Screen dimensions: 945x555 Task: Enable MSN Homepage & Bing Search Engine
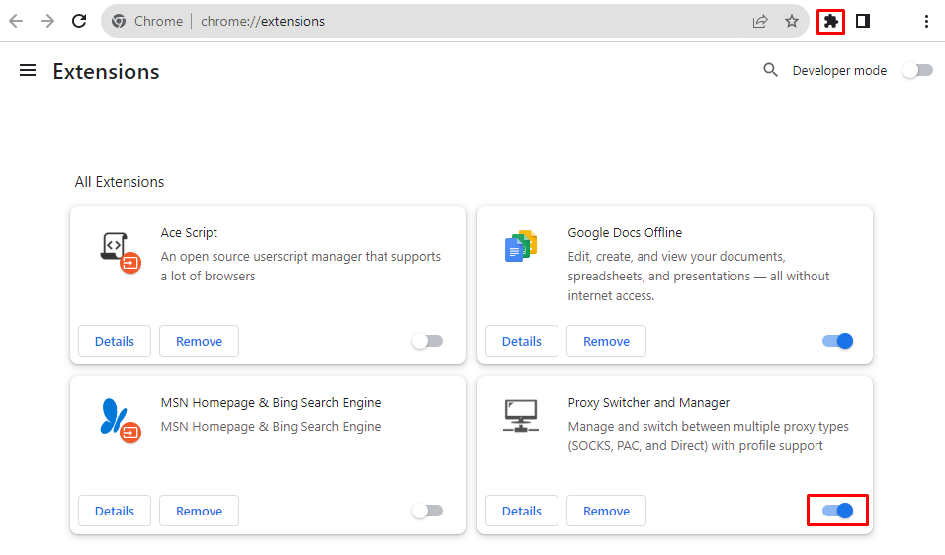[428, 511]
